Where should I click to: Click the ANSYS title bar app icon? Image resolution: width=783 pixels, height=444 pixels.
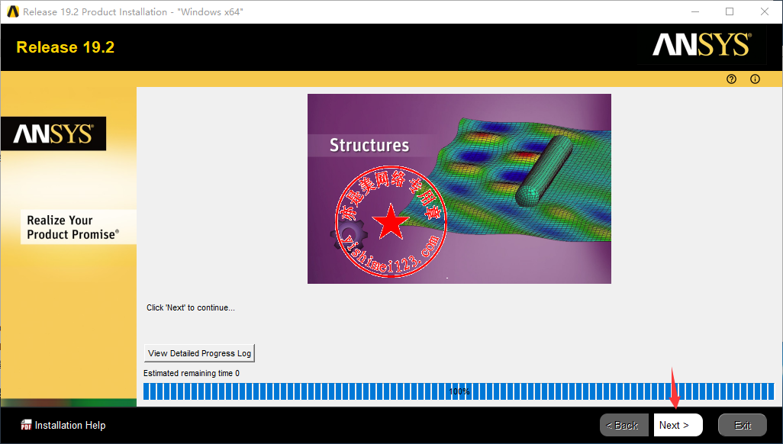(12, 11)
